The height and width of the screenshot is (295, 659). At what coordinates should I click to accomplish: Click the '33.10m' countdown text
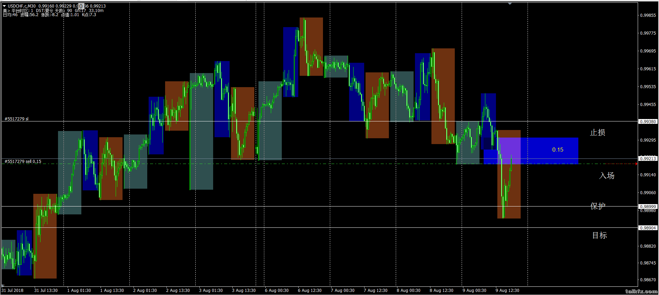[x=96, y=11]
